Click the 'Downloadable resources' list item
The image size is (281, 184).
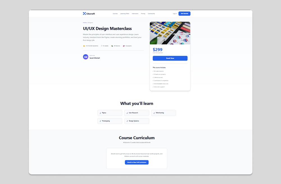(160, 84)
